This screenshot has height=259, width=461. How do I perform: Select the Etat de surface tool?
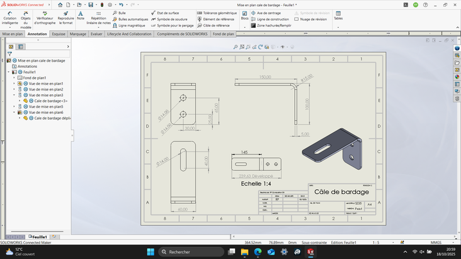click(x=167, y=13)
